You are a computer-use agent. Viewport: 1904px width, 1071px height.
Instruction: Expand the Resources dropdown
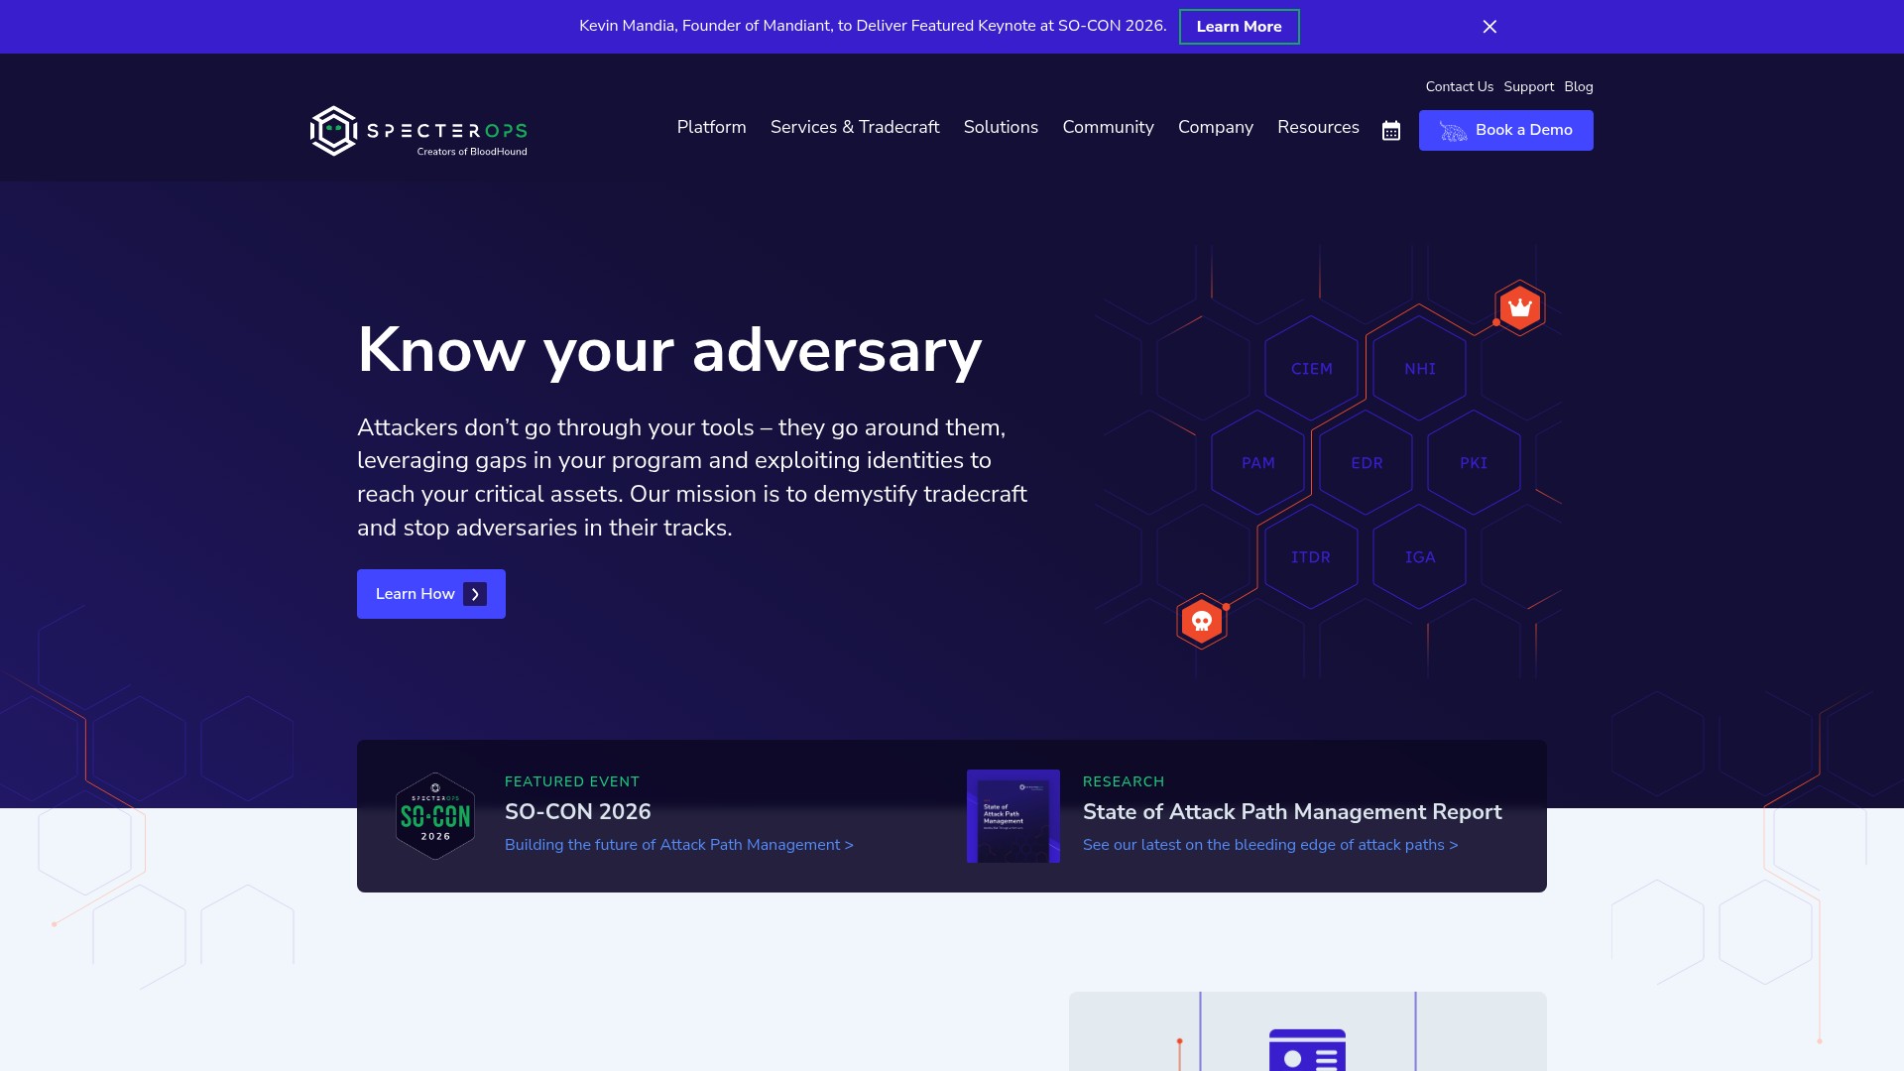pyautogui.click(x=1318, y=127)
